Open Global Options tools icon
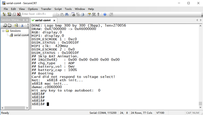203x115 pixels. 94,14
